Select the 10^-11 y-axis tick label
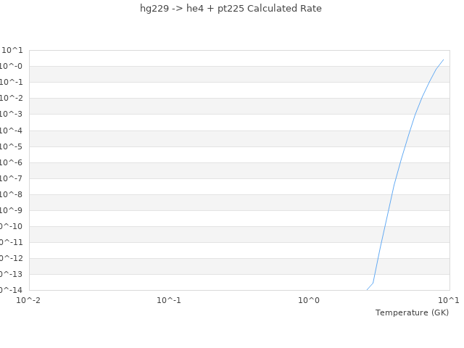The height and width of the screenshot is (348, 464). tap(10, 242)
